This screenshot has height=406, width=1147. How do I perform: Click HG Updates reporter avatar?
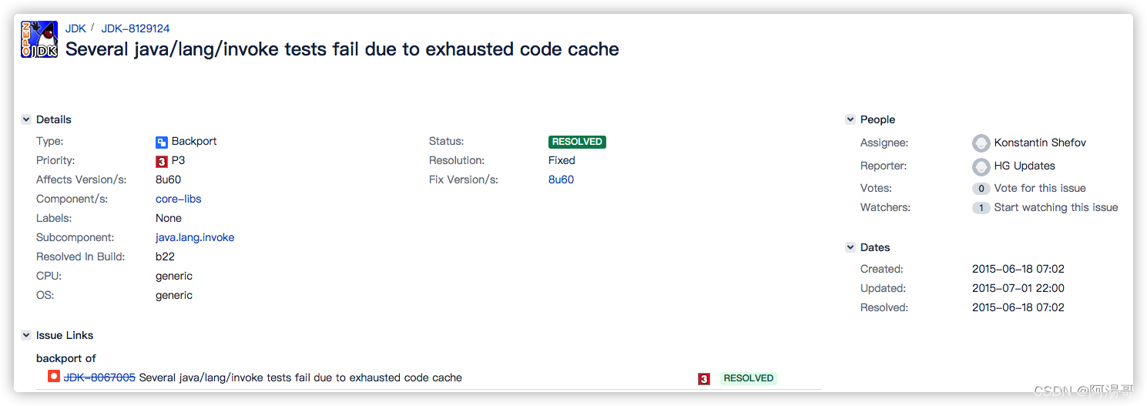pos(981,166)
